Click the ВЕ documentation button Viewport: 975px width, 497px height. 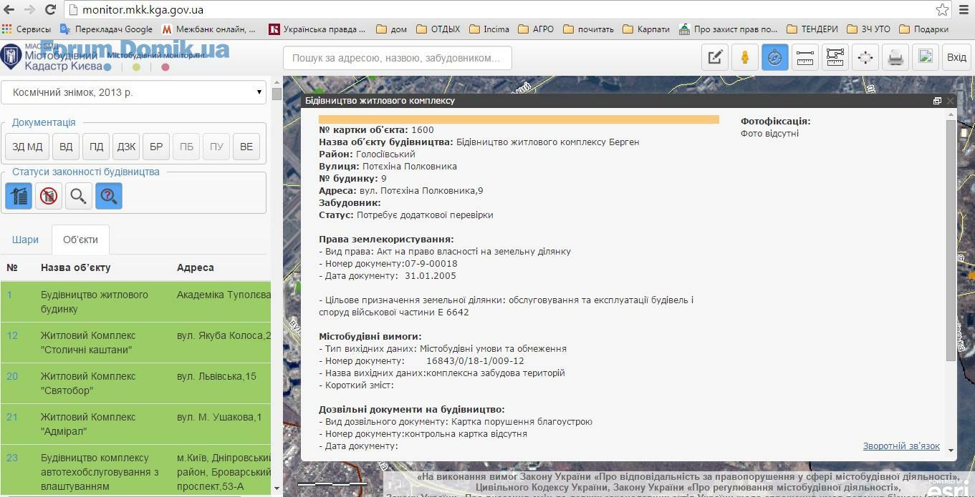[x=246, y=147]
